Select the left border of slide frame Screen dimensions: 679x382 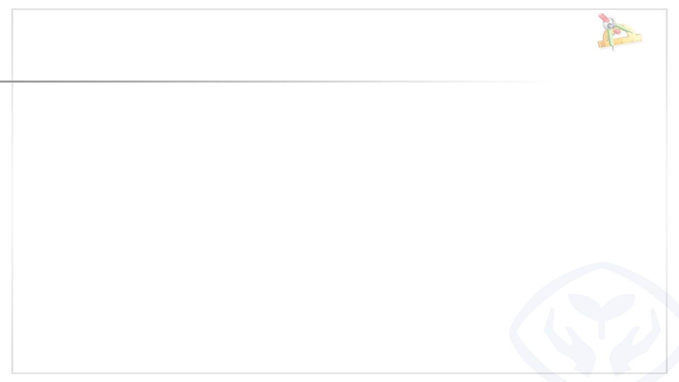point(12,212)
